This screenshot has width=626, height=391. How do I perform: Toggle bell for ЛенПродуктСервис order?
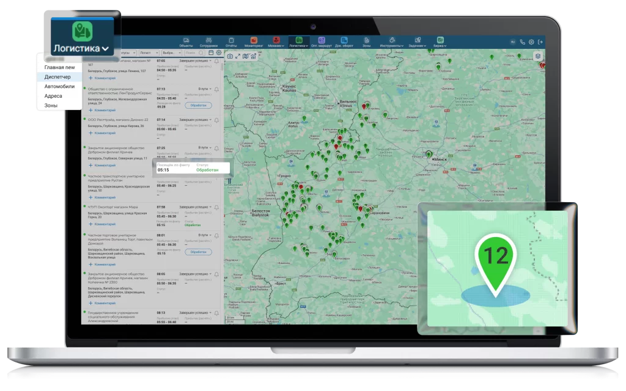coord(216,89)
